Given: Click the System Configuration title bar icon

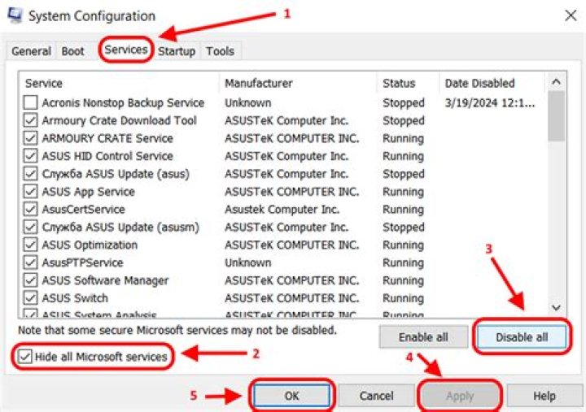Looking at the screenshot, I should (x=15, y=15).
